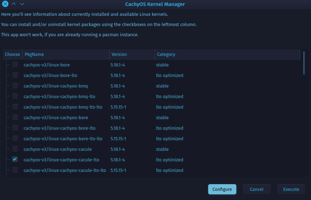Select checkbox for linux-cachyos-bmq-lto
Viewport: 311px width, 200px height.
pos(15,96)
